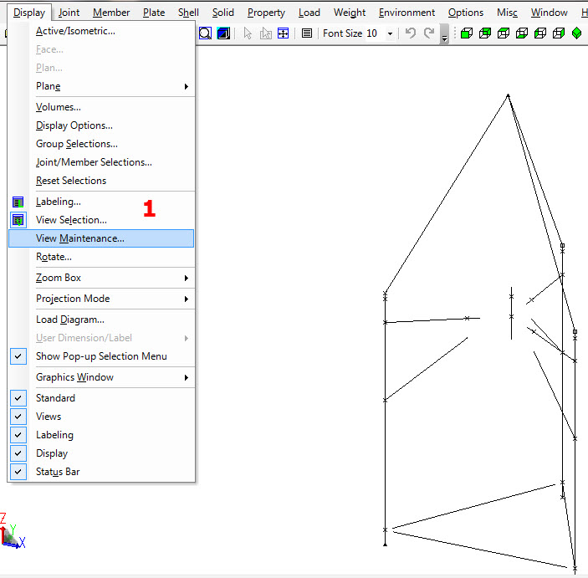The image size is (588, 578).
Task: Open the Misc menu
Action: point(507,13)
